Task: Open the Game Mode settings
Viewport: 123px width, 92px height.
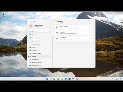Action: point(74,38)
